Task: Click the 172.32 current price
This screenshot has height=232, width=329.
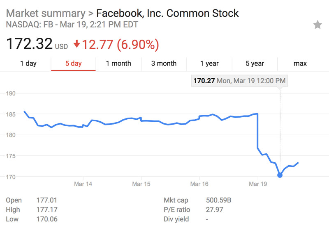Action: click(29, 44)
